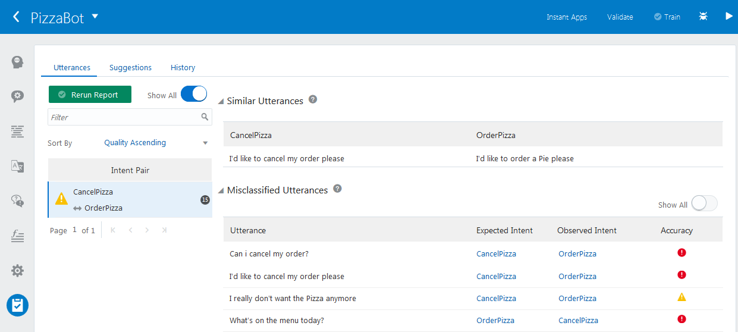Open the PizzaBot name dropdown arrow

[95, 16]
